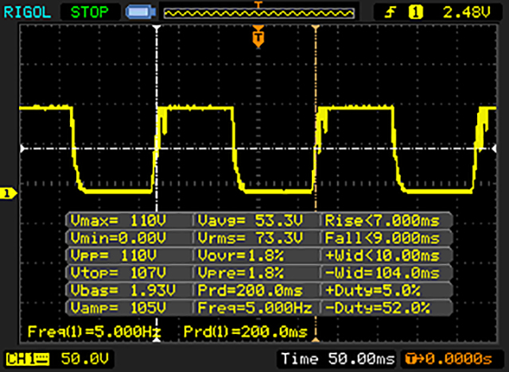This screenshot has height=372, width=509.
Task: Click the Vtop= 107V measurement
Action: tap(119, 273)
